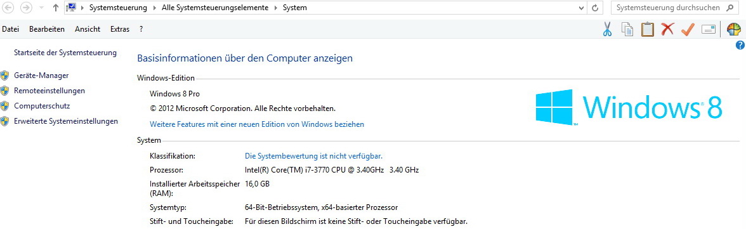Open the Ansicht menu
746x229 pixels.
point(88,29)
